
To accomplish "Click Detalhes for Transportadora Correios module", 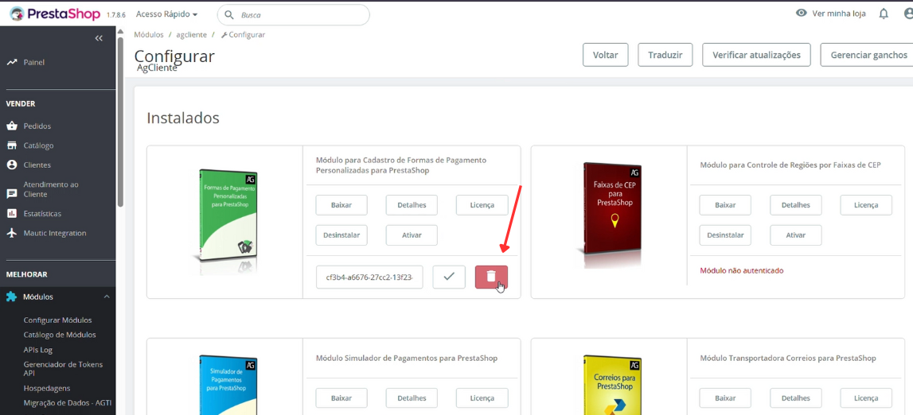I will point(796,398).
